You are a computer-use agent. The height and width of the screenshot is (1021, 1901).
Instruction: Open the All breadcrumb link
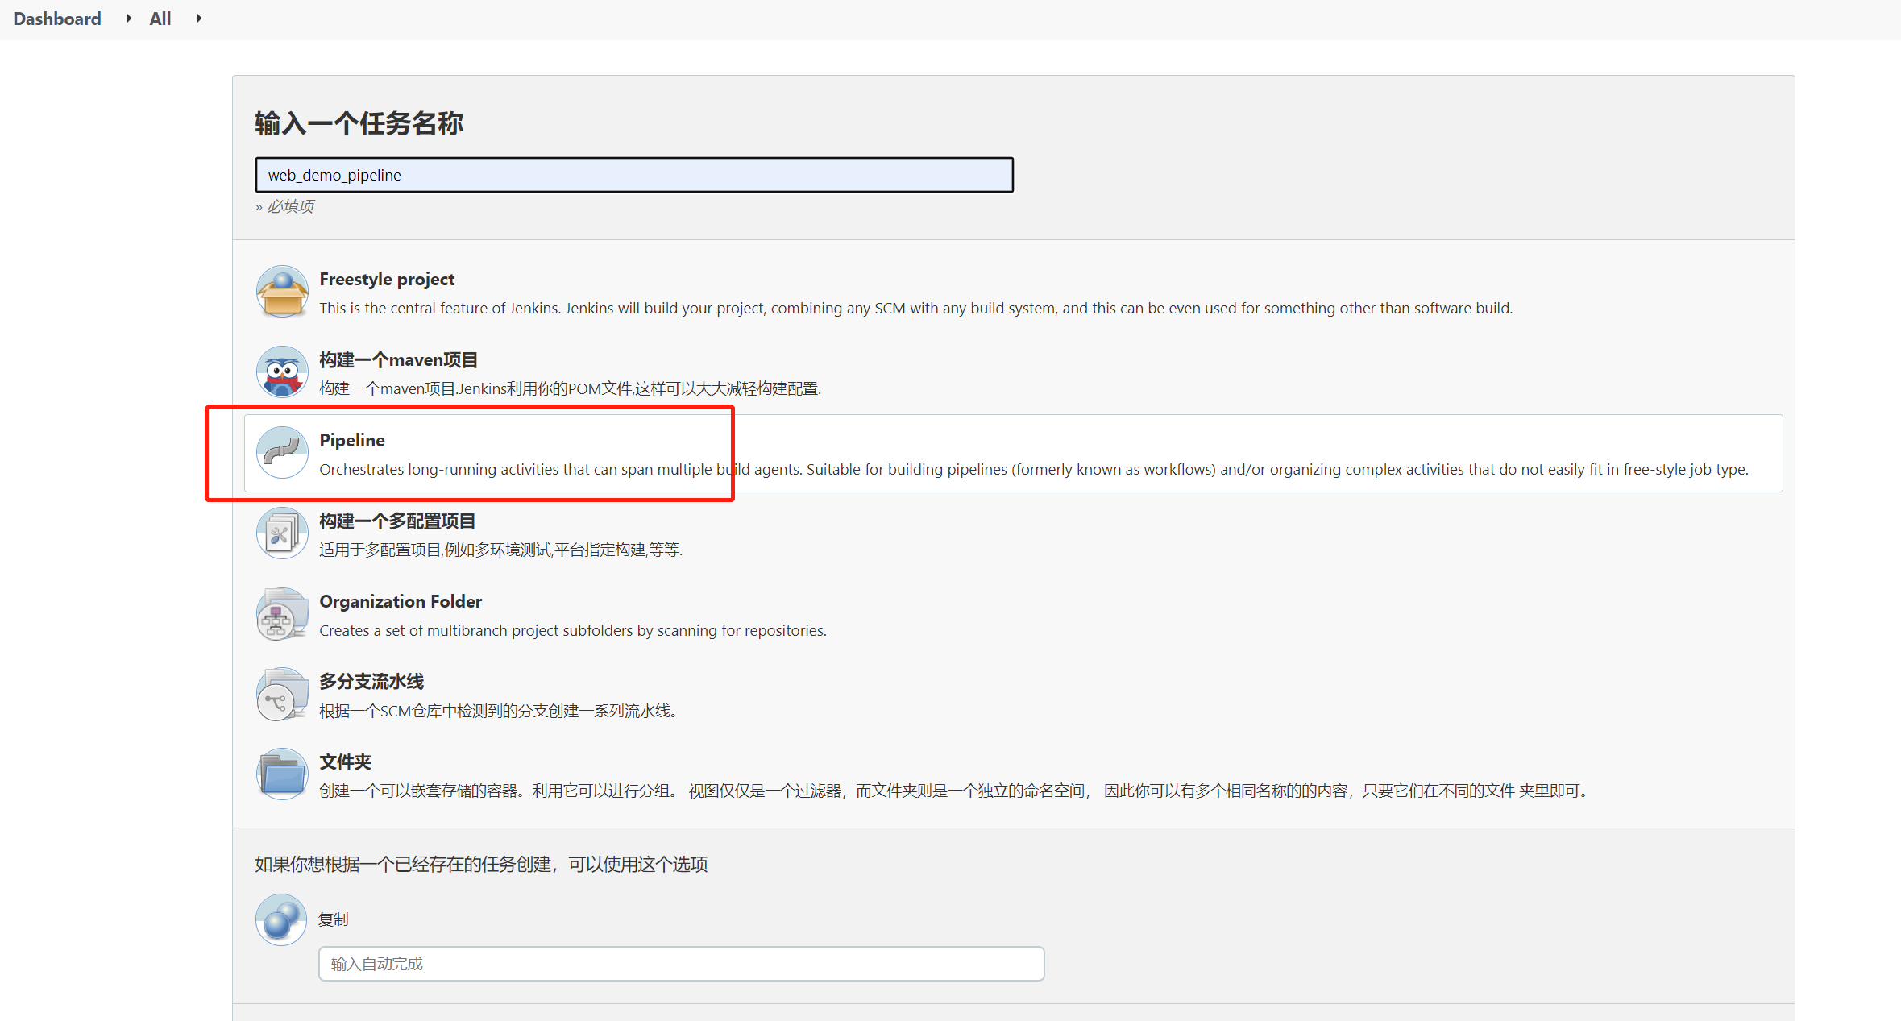tap(160, 19)
